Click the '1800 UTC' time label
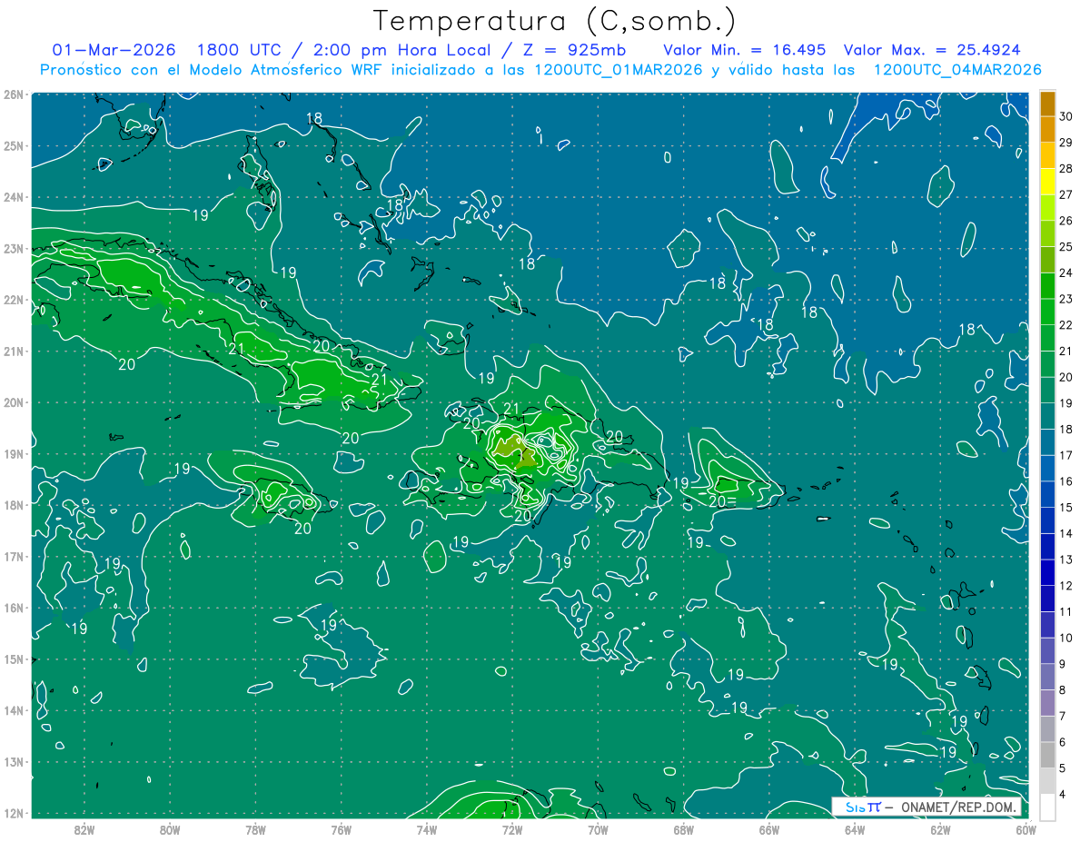Image resolution: width=1090 pixels, height=842 pixels. coord(240,50)
